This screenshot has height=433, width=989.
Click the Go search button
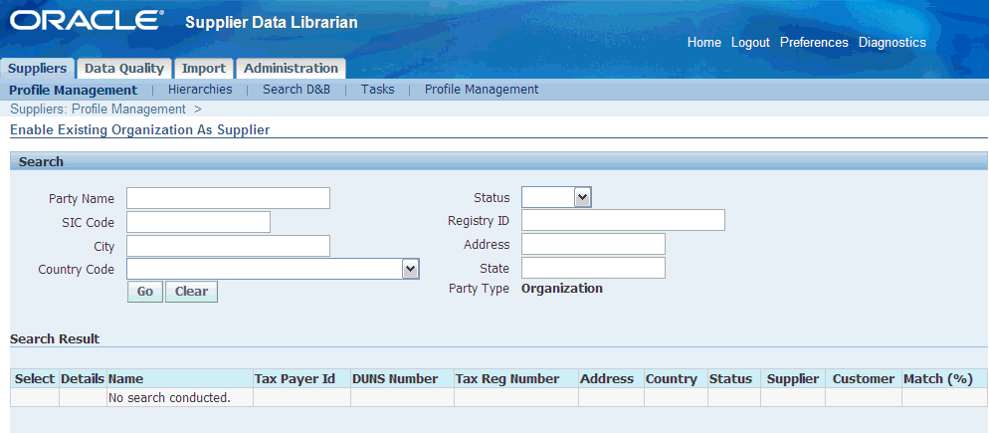[x=145, y=292]
